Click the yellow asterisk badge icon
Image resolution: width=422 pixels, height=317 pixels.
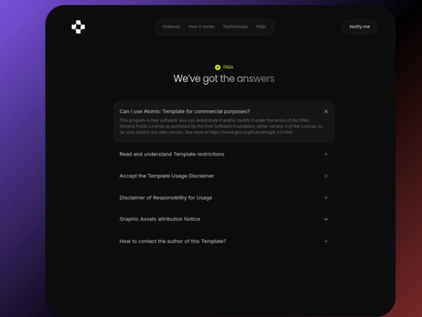[218, 67]
